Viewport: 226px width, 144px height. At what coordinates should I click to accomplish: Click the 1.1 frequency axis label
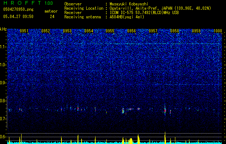pos(3,47)
